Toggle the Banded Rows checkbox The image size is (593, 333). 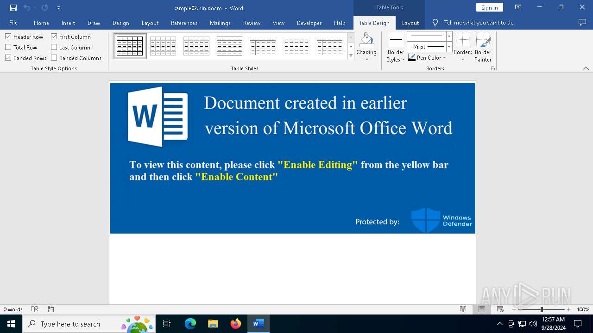pos(8,58)
